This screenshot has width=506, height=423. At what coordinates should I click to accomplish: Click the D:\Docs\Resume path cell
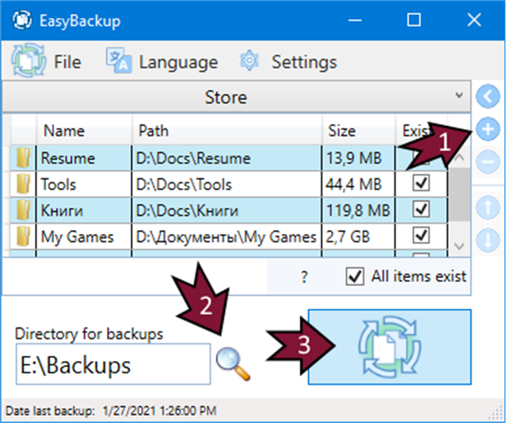(x=226, y=158)
